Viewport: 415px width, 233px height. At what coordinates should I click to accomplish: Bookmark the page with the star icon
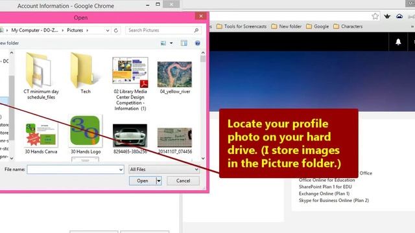[x=375, y=16]
